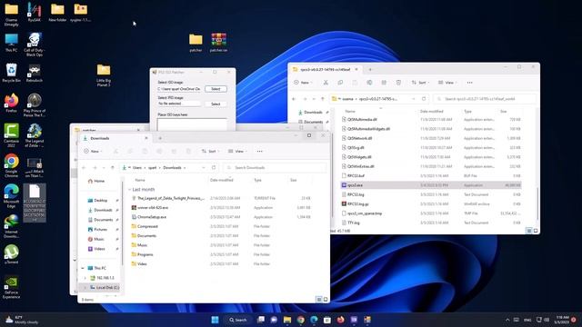Select the Little Big Planet 3 folder
The image size is (582, 327).
tap(104, 75)
